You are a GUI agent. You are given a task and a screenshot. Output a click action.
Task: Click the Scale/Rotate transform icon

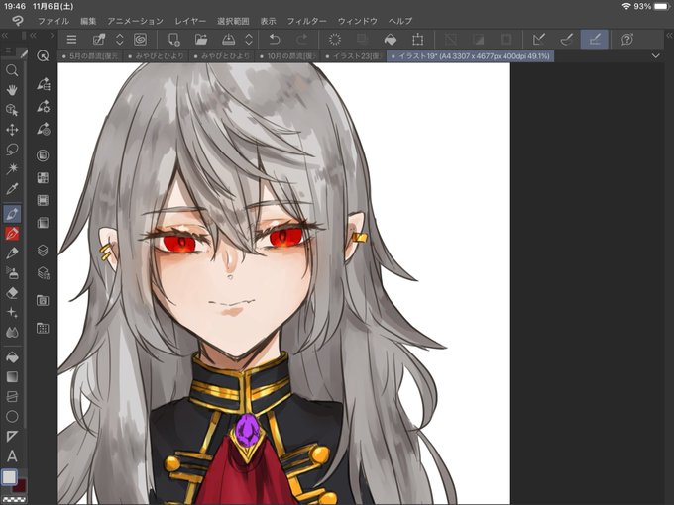pyautogui.click(x=418, y=40)
